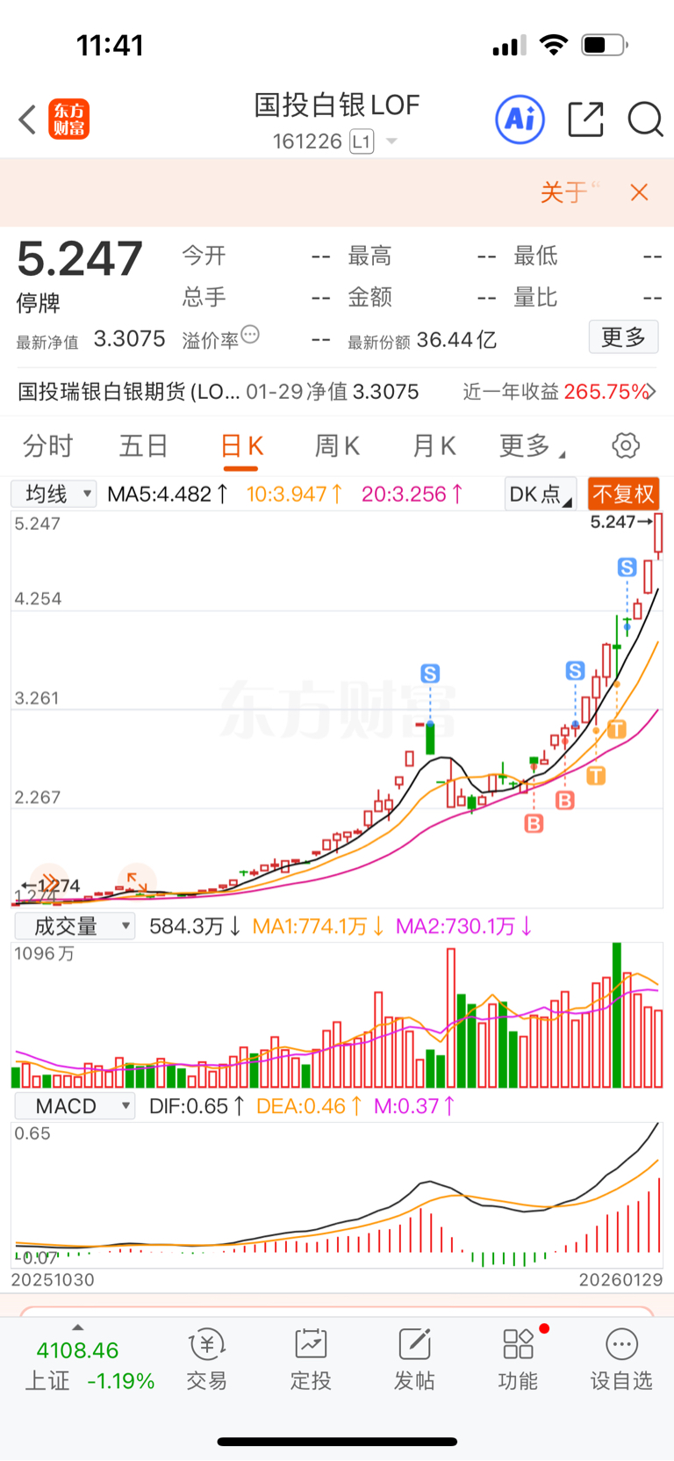Tap the 最新份额 36.44亿 value
Viewport: 674px width, 1461px height.
click(x=457, y=340)
